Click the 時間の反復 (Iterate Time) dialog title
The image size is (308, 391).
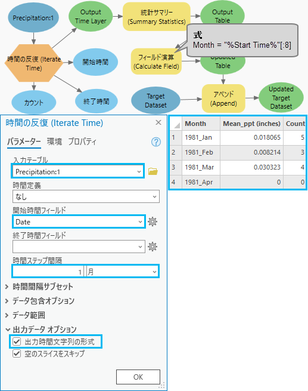(x=54, y=123)
